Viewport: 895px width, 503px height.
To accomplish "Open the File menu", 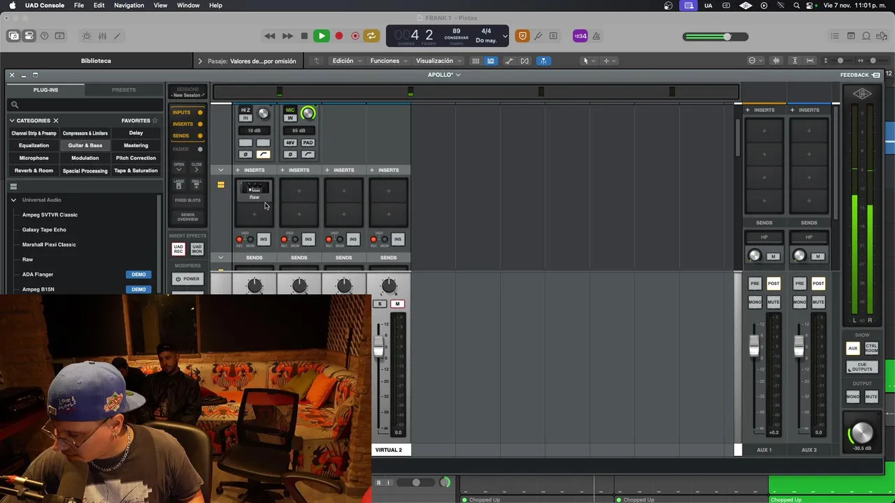I will [x=79, y=6].
